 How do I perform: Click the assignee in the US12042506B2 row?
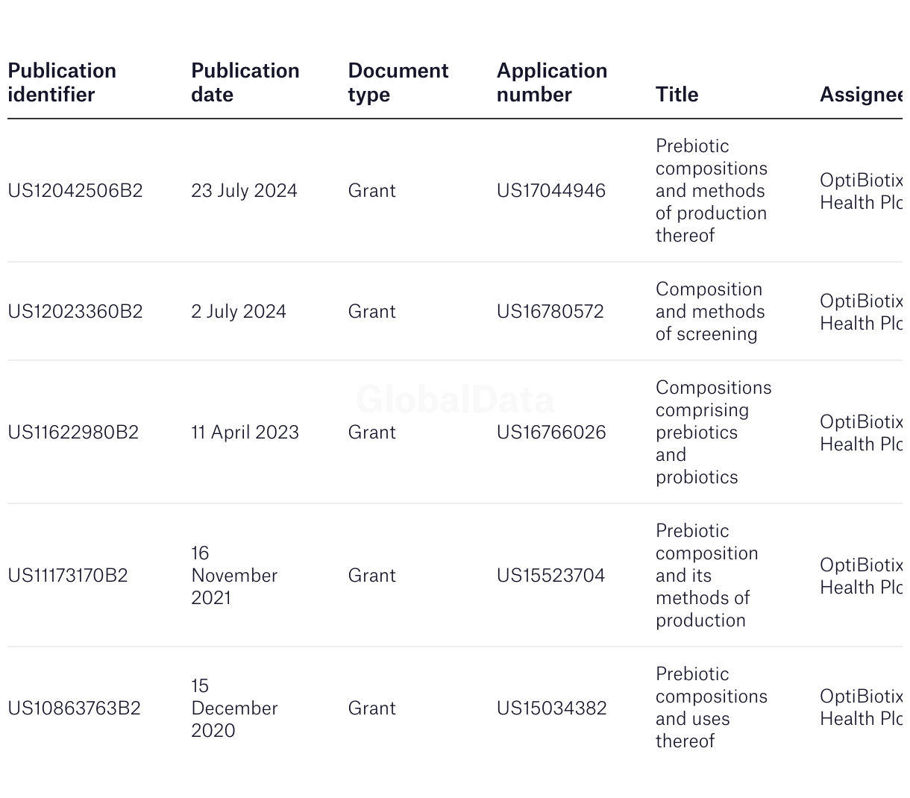point(861,192)
